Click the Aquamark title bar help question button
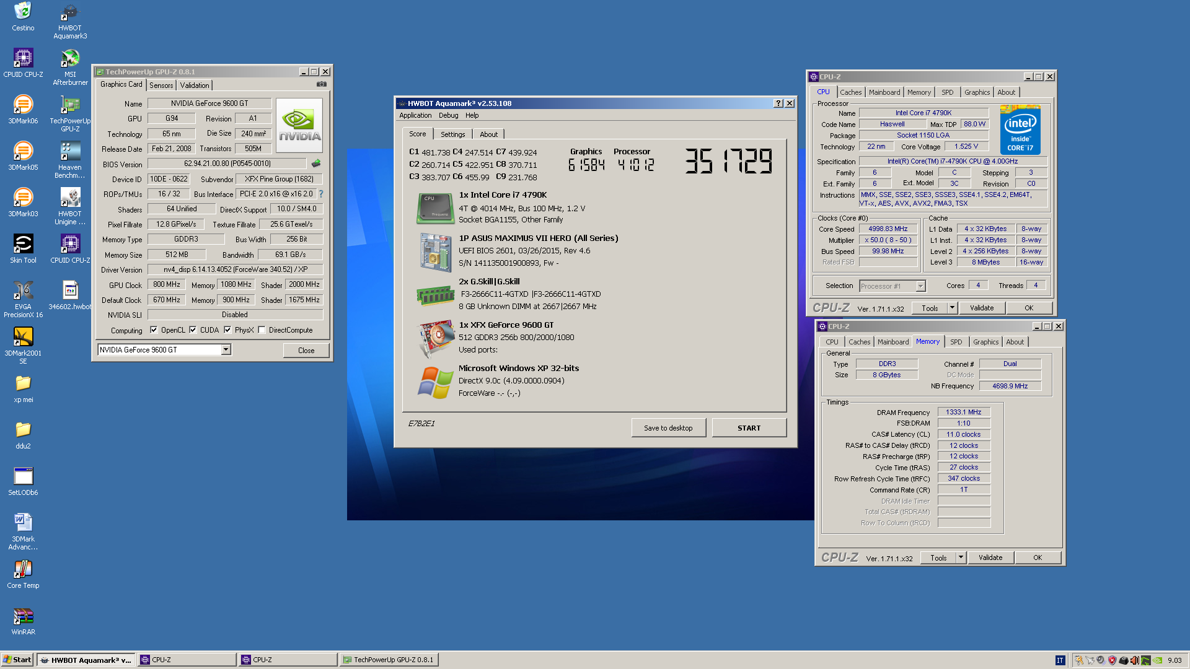The height and width of the screenshot is (669, 1190). (x=778, y=103)
